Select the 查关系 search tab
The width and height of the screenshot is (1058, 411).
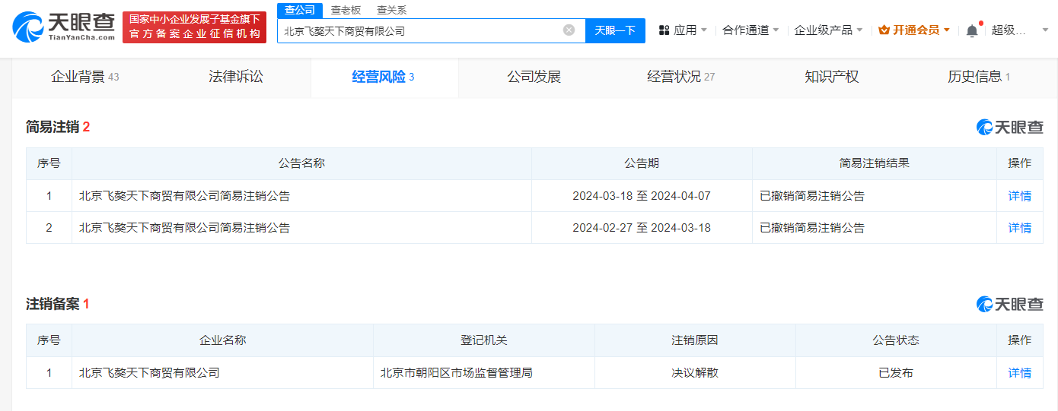tap(391, 10)
